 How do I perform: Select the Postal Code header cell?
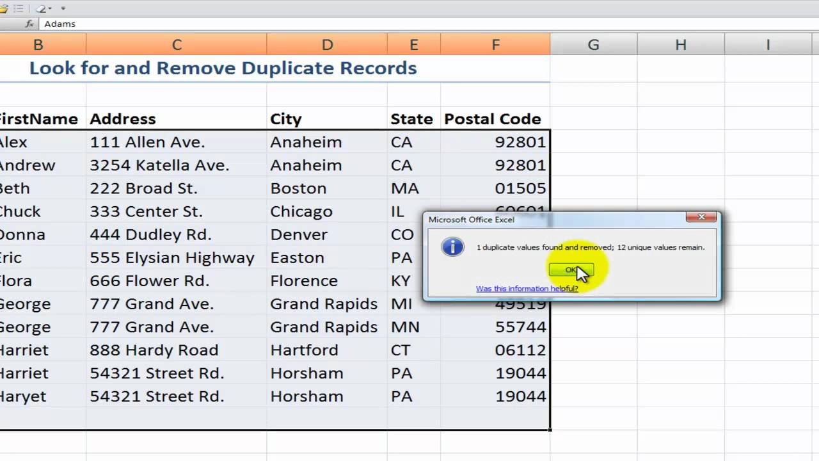coord(495,119)
